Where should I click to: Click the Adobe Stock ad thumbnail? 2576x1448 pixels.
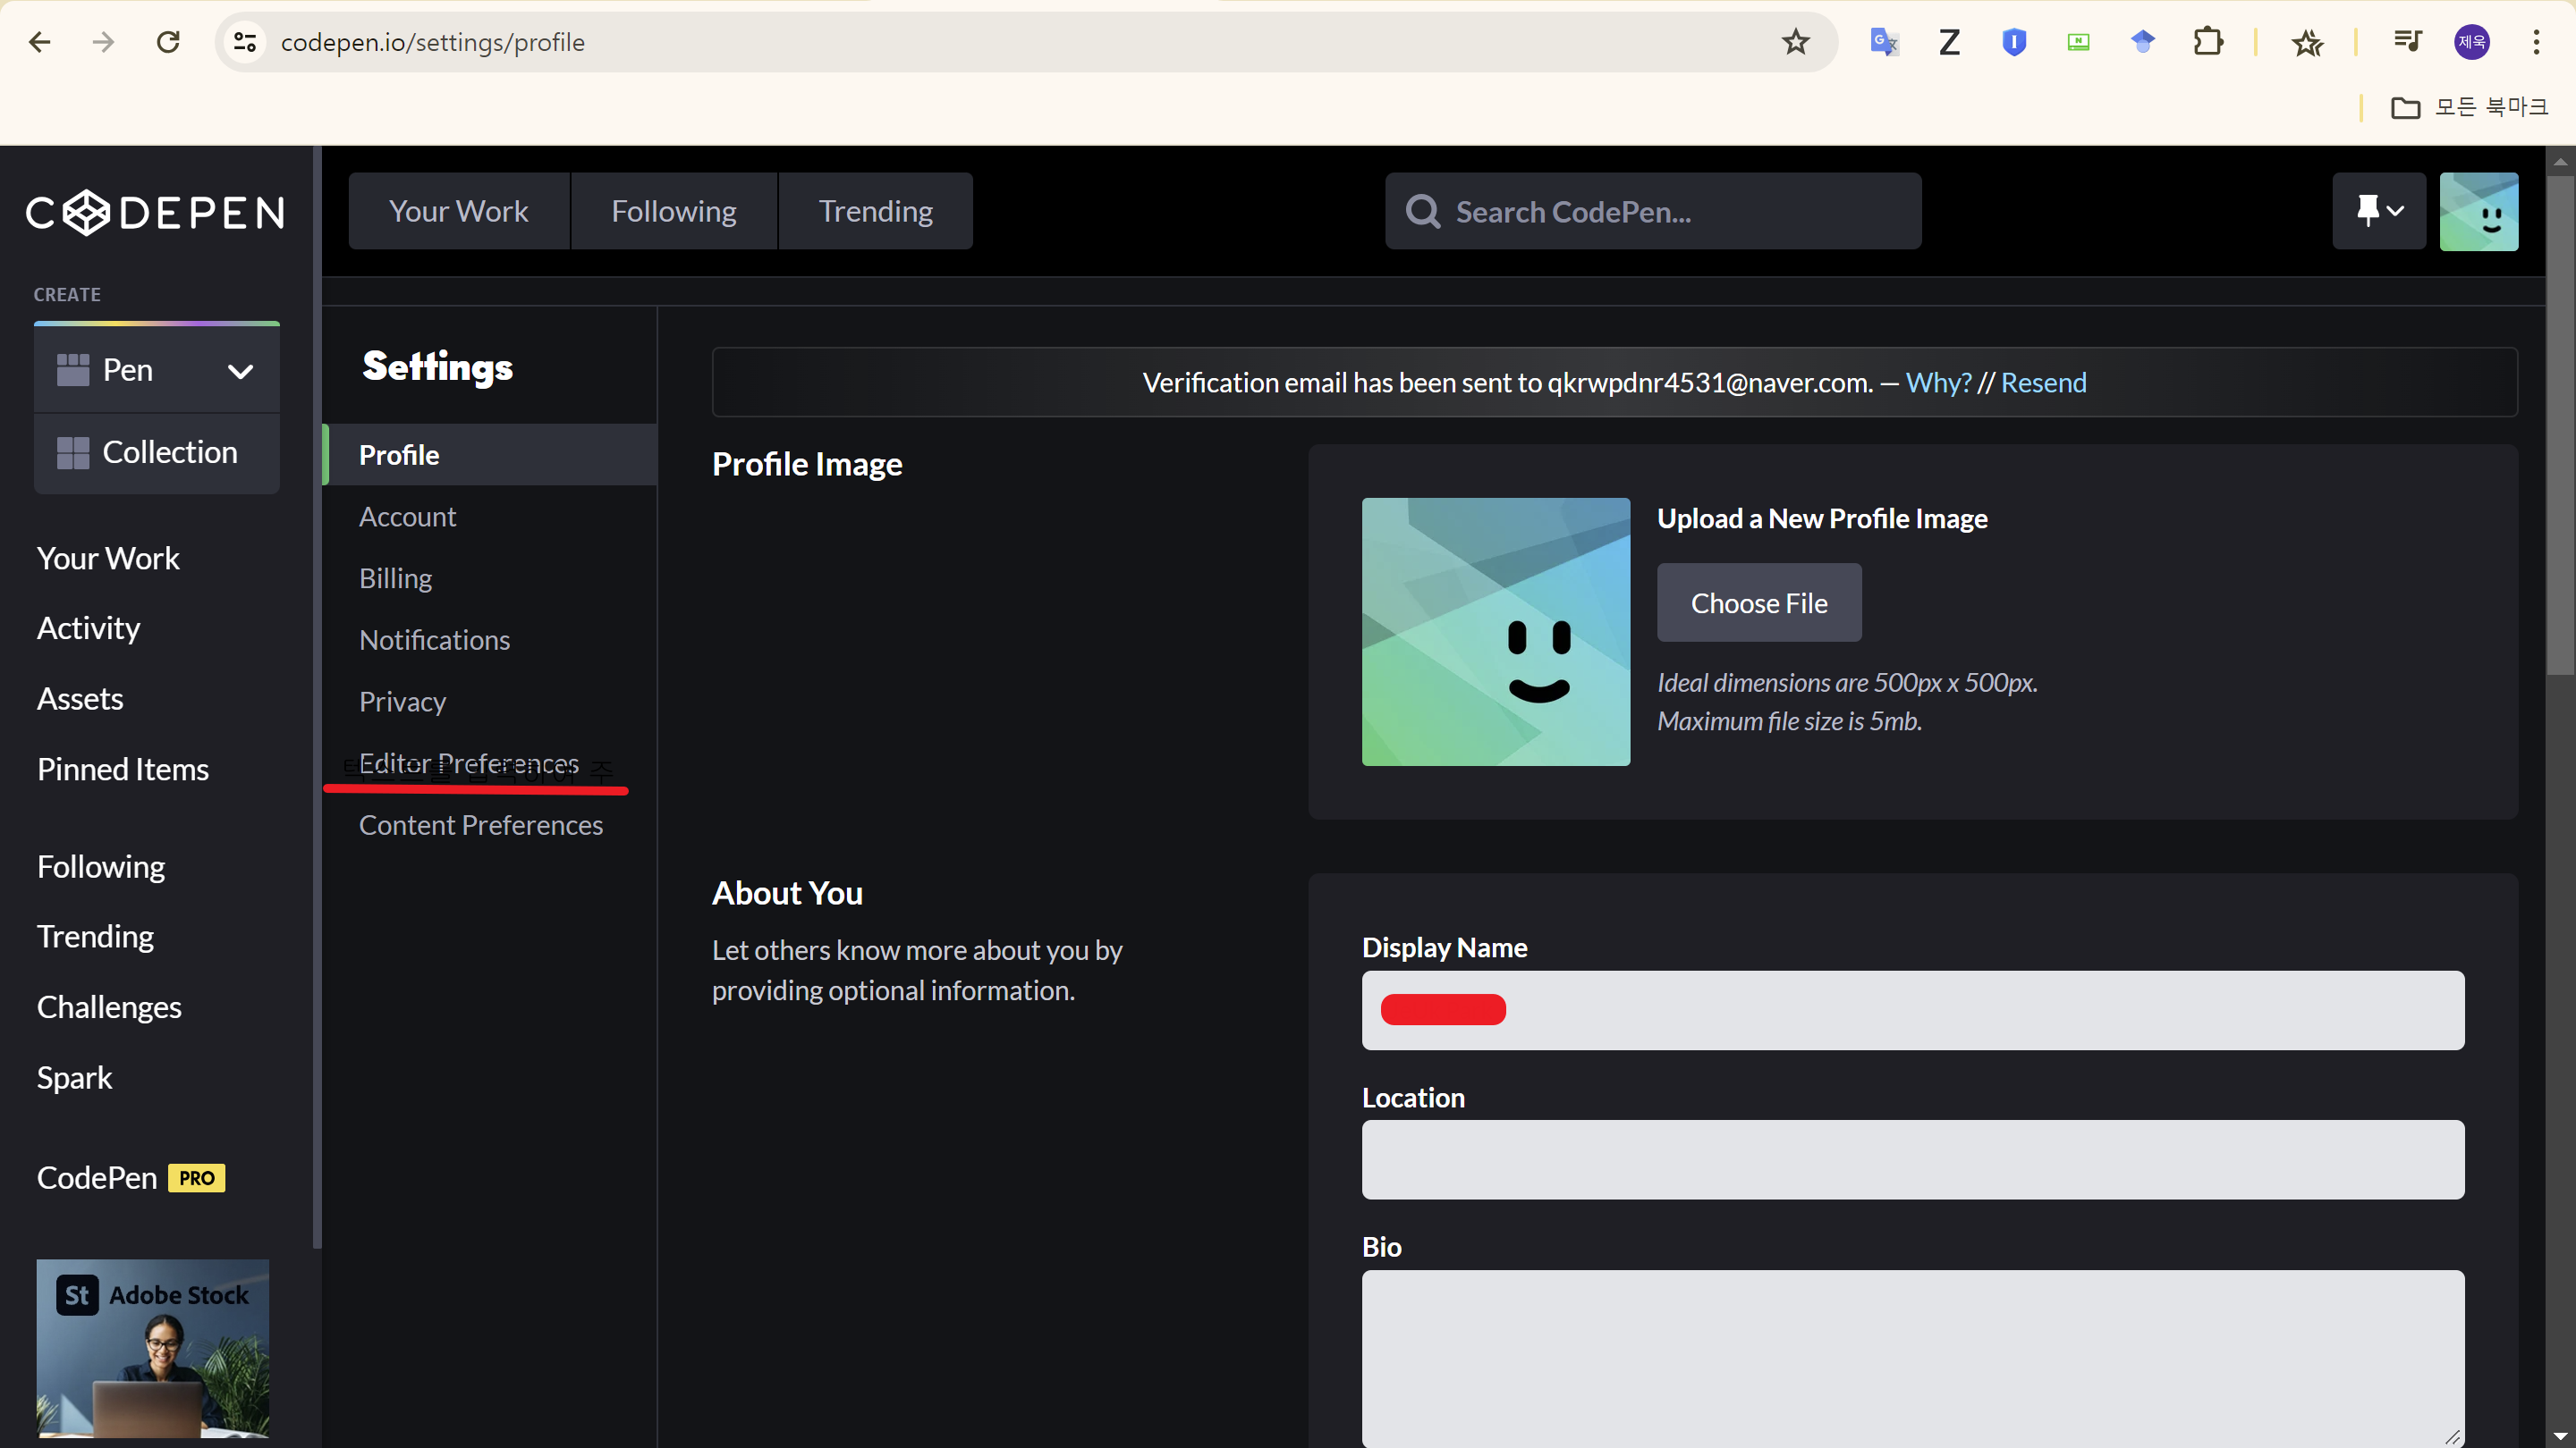tap(153, 1347)
